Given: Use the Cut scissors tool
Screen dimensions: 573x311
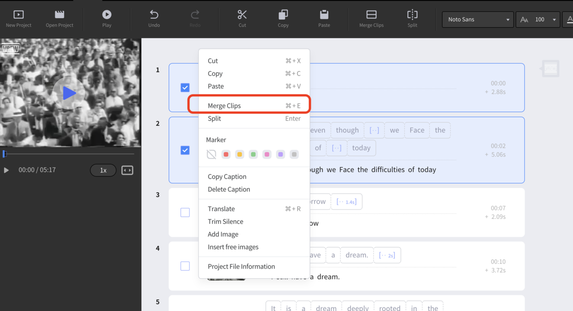Looking at the screenshot, I should (242, 19).
